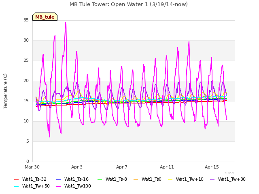Click the green Wat1_Ts-8 legend swatch
Viewport: 259px width, 194px height.
tap(100, 179)
